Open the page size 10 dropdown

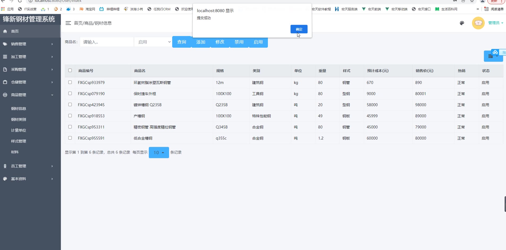pos(159,153)
